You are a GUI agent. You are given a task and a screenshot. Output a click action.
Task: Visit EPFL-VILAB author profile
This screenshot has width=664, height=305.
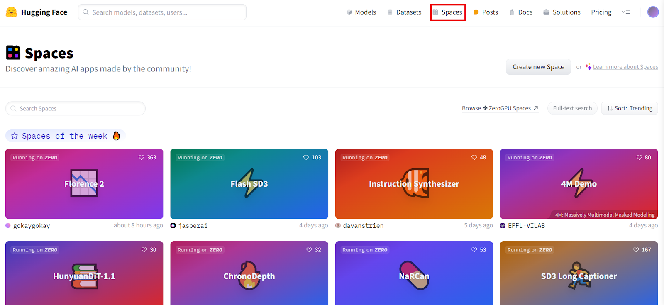(x=526, y=226)
